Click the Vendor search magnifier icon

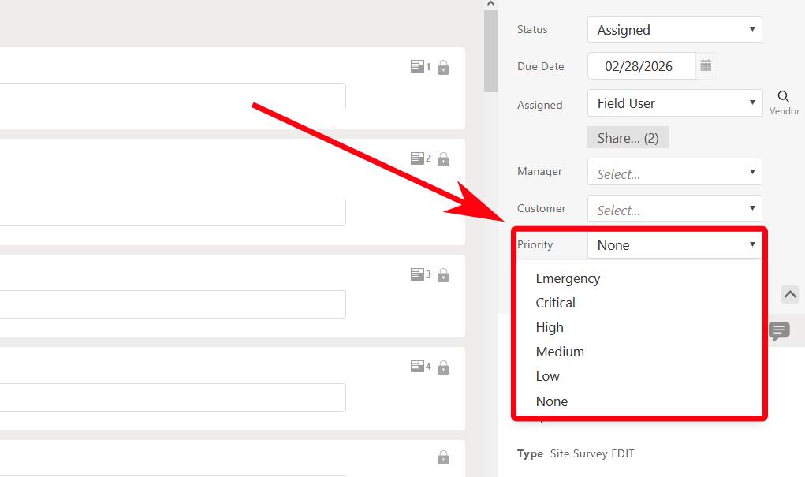coord(784,97)
